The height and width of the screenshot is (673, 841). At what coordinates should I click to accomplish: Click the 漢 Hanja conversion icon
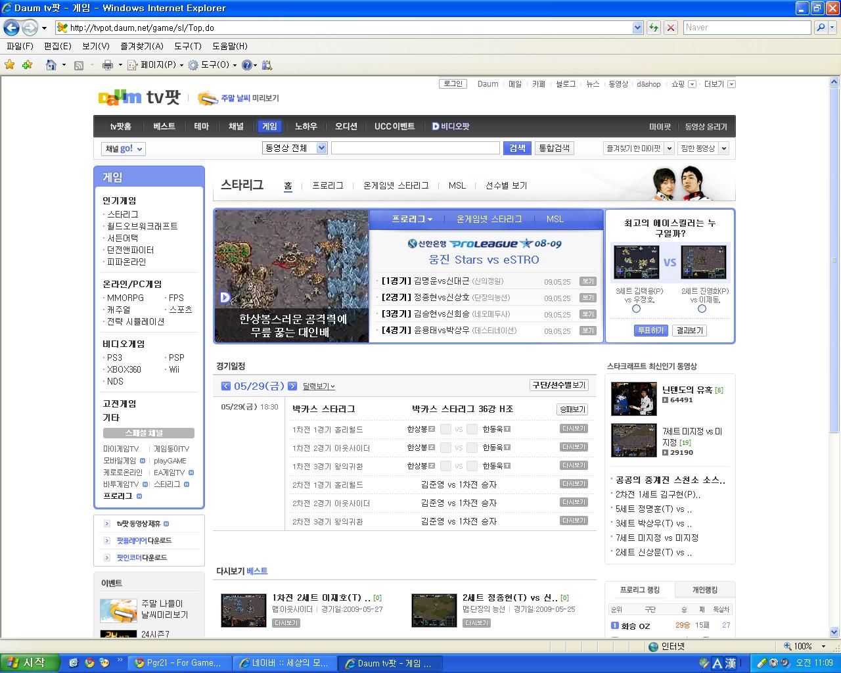click(x=731, y=663)
